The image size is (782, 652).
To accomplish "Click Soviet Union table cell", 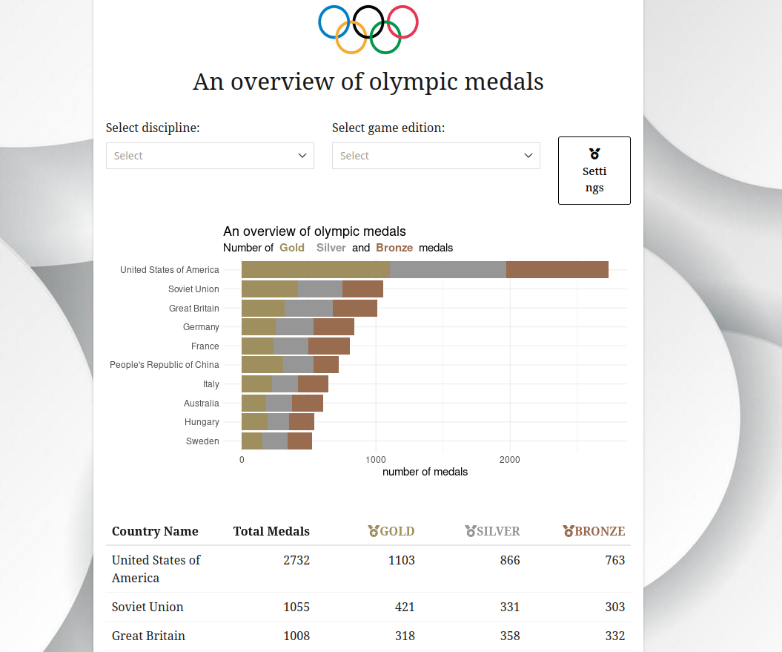I will (148, 607).
